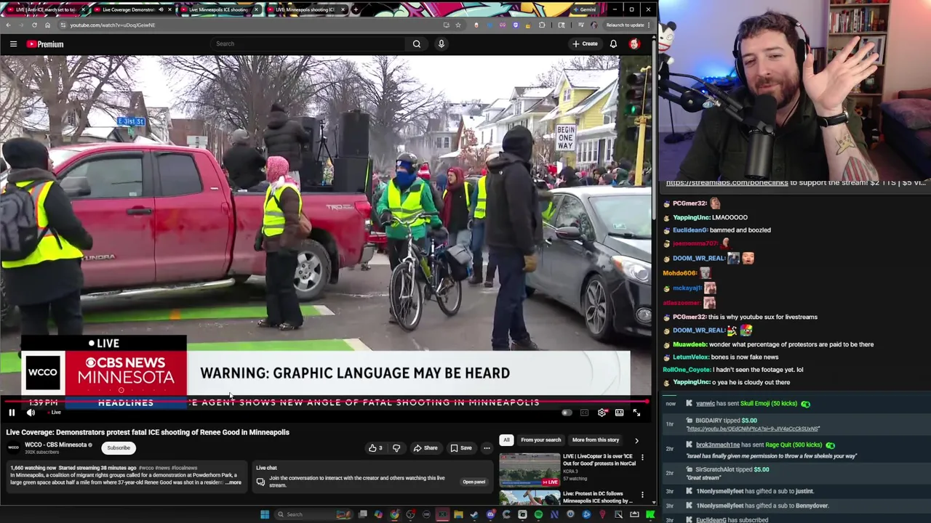Dislike the live coverage video
The width and height of the screenshot is (931, 523).
[x=396, y=448]
